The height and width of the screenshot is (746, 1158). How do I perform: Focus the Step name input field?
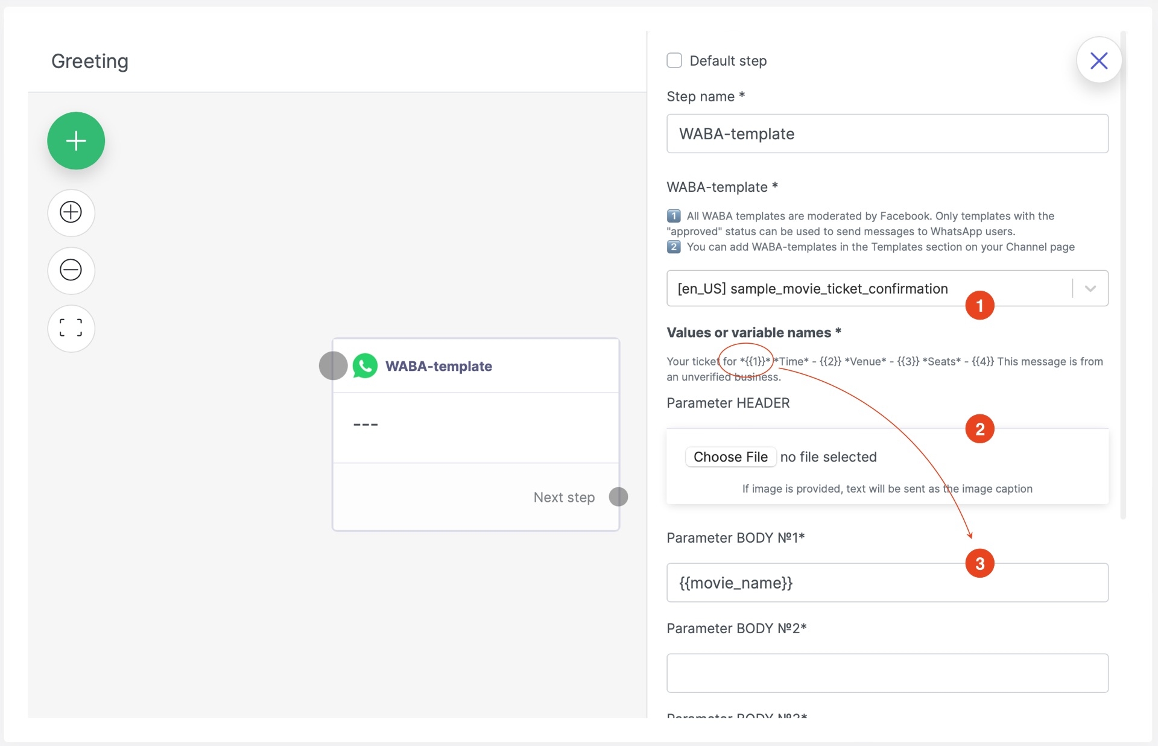pos(887,133)
